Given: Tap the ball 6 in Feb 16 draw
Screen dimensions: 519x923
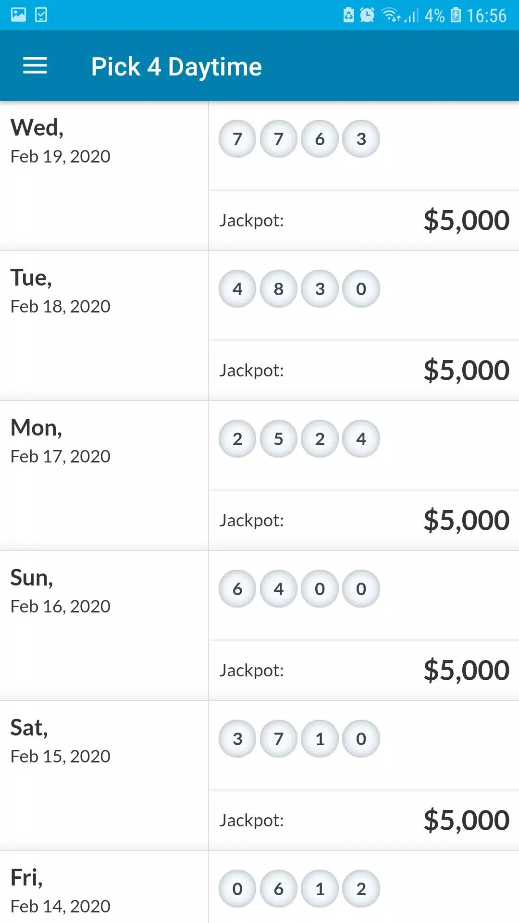Looking at the screenshot, I should 237,589.
